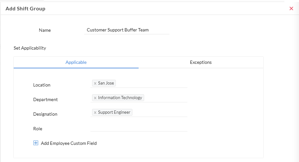This screenshot has height=162, width=299.
Task: Click the Add Employee Custom Field link
Action: pos(69,143)
